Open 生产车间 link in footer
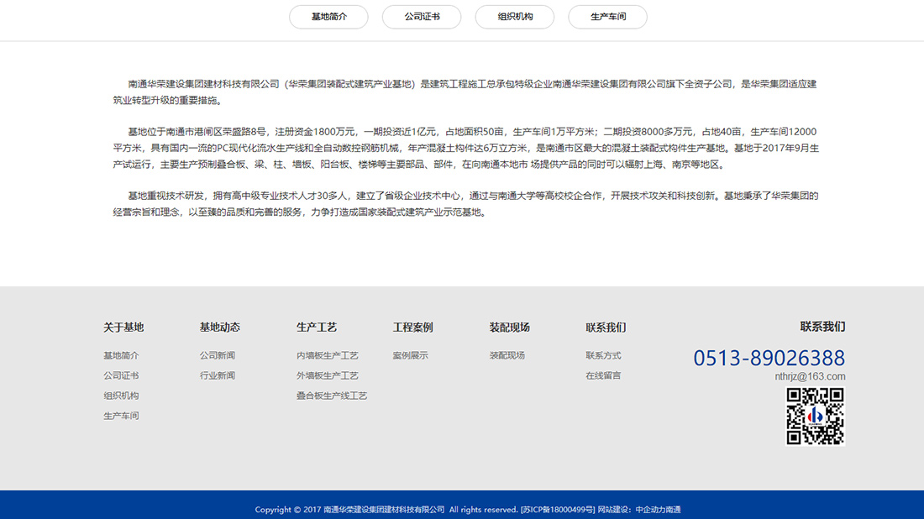The width and height of the screenshot is (924, 519). 122,416
